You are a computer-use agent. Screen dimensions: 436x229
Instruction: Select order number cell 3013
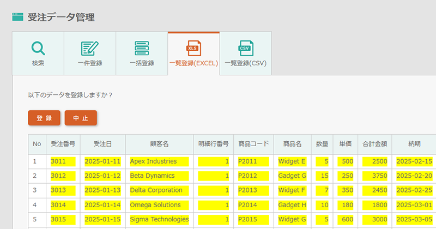tap(63, 190)
